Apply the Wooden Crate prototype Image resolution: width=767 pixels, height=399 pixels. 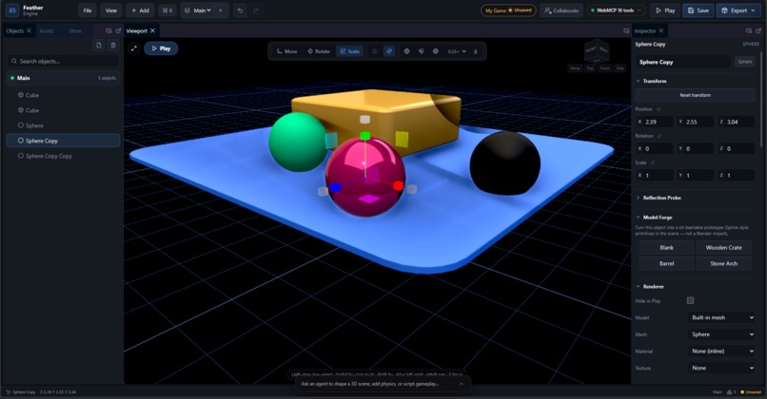tap(723, 248)
